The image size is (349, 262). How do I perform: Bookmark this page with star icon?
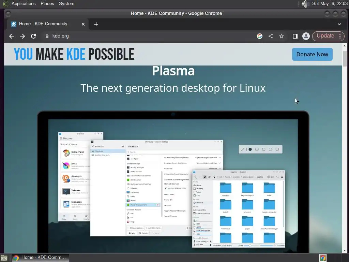(x=281, y=36)
